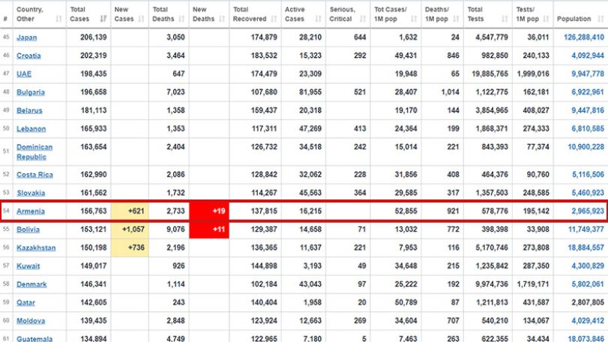Open the Dominican Republic country link
Viewport: 608px width, 342px height.
[34, 151]
